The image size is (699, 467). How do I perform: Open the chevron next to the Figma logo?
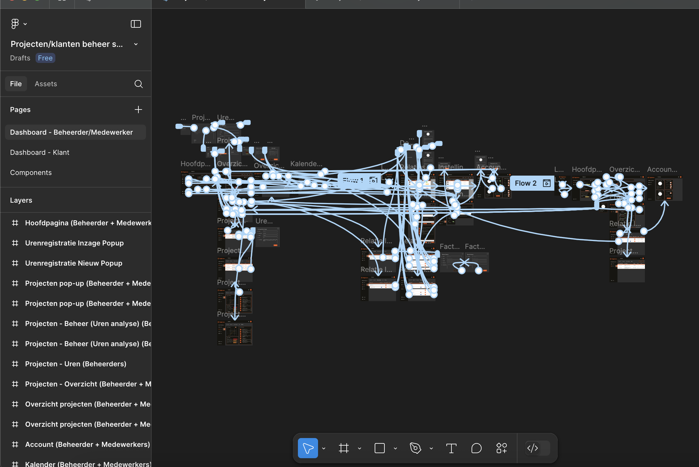coord(25,24)
